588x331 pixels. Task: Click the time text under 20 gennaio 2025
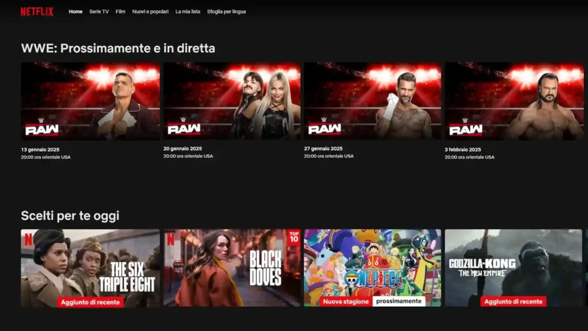tap(188, 156)
